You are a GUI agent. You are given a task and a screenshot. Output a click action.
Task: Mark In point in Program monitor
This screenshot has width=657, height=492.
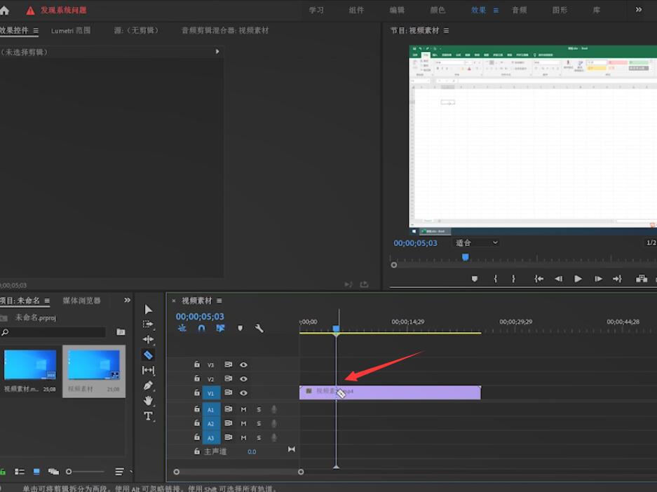[495, 279]
